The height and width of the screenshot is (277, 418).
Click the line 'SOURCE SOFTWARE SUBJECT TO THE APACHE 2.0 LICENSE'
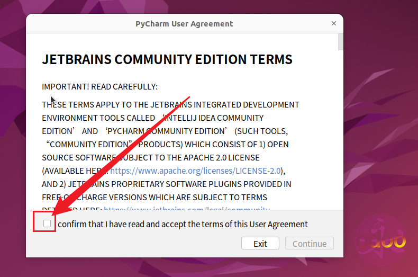tap(151, 158)
